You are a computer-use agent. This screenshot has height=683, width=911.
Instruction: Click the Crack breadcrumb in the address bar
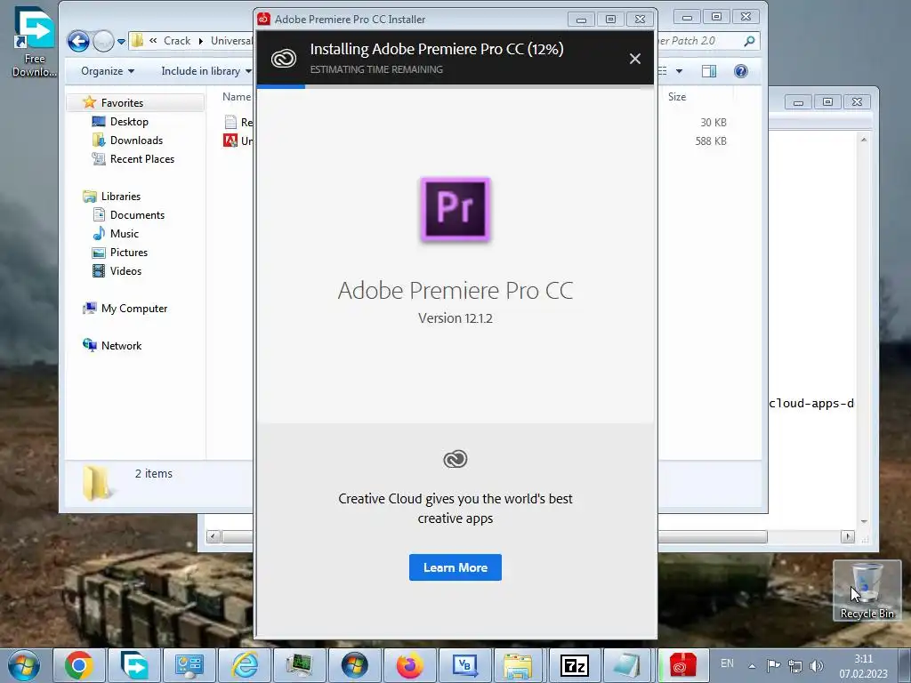pos(177,41)
